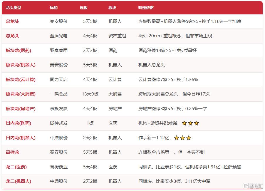Select 5天5板 in the 高标龙 row

click(90, 152)
